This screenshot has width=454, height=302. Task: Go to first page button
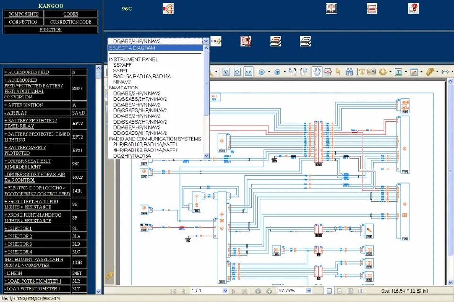click(x=173, y=291)
